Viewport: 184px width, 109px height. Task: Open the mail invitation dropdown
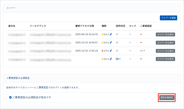(x=118, y=59)
